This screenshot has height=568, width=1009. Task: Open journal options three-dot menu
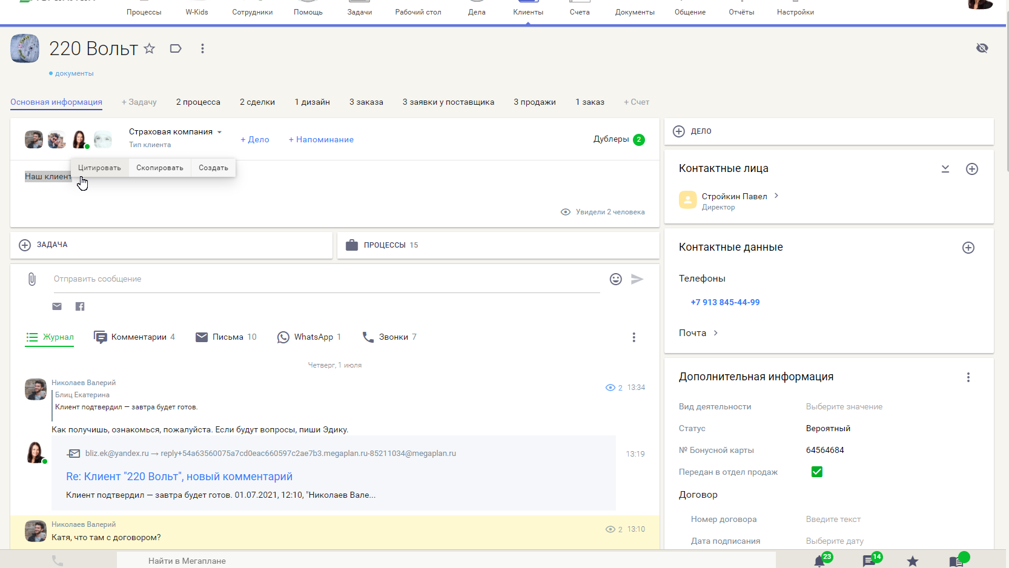[634, 337]
